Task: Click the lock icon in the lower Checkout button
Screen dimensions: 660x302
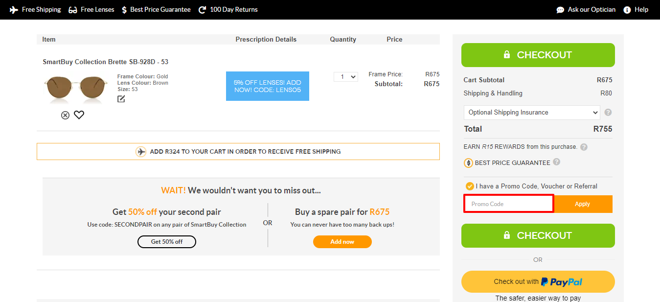Action: tap(507, 235)
